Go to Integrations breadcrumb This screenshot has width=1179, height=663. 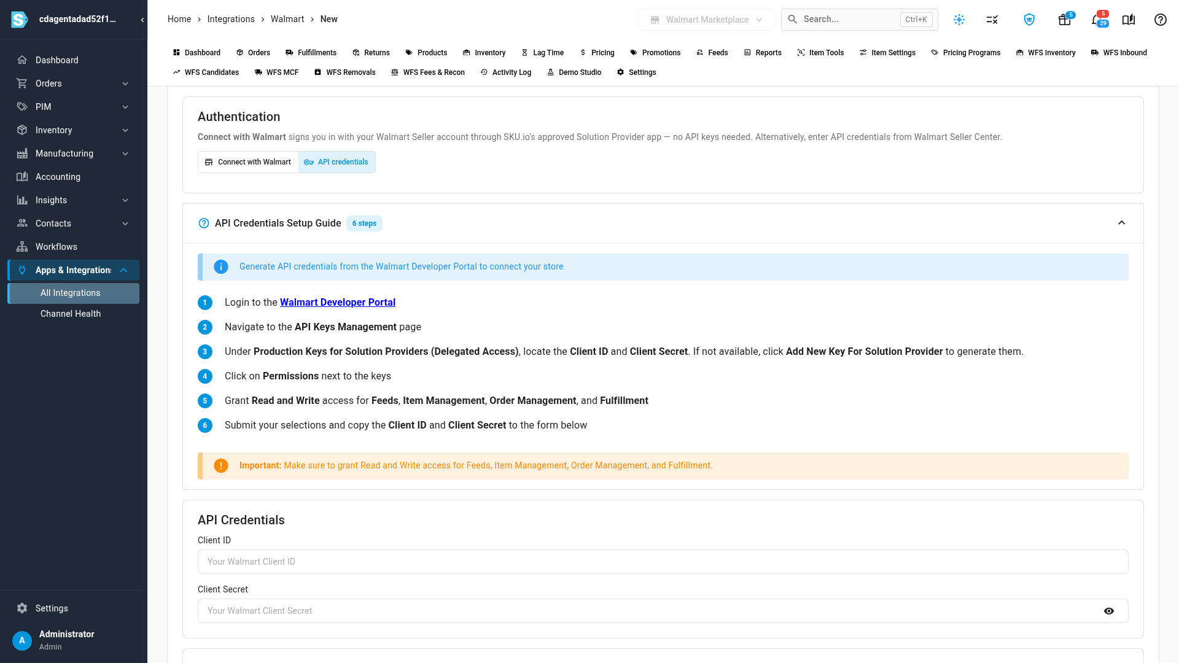(231, 19)
